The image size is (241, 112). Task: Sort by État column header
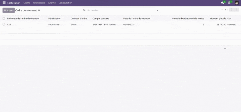pos(229,19)
